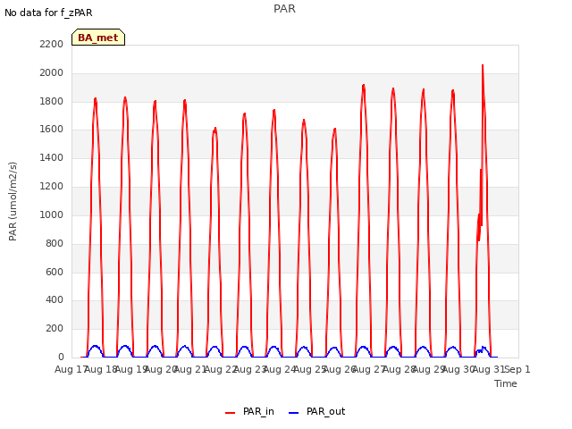Click the Aug 27 x-axis label

(369, 369)
